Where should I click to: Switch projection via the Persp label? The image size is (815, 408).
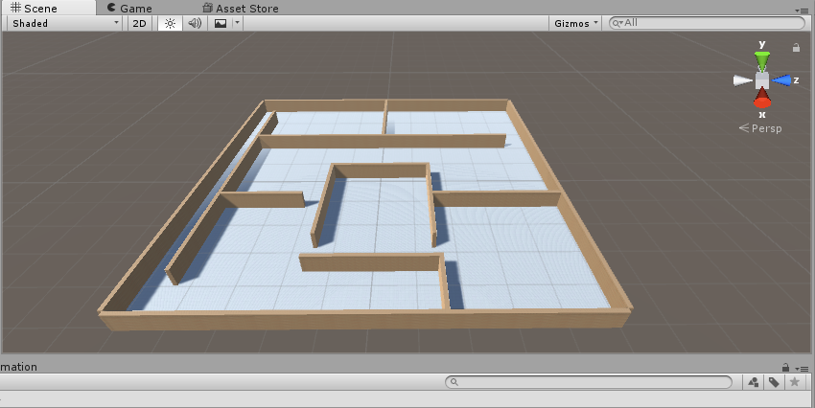760,128
